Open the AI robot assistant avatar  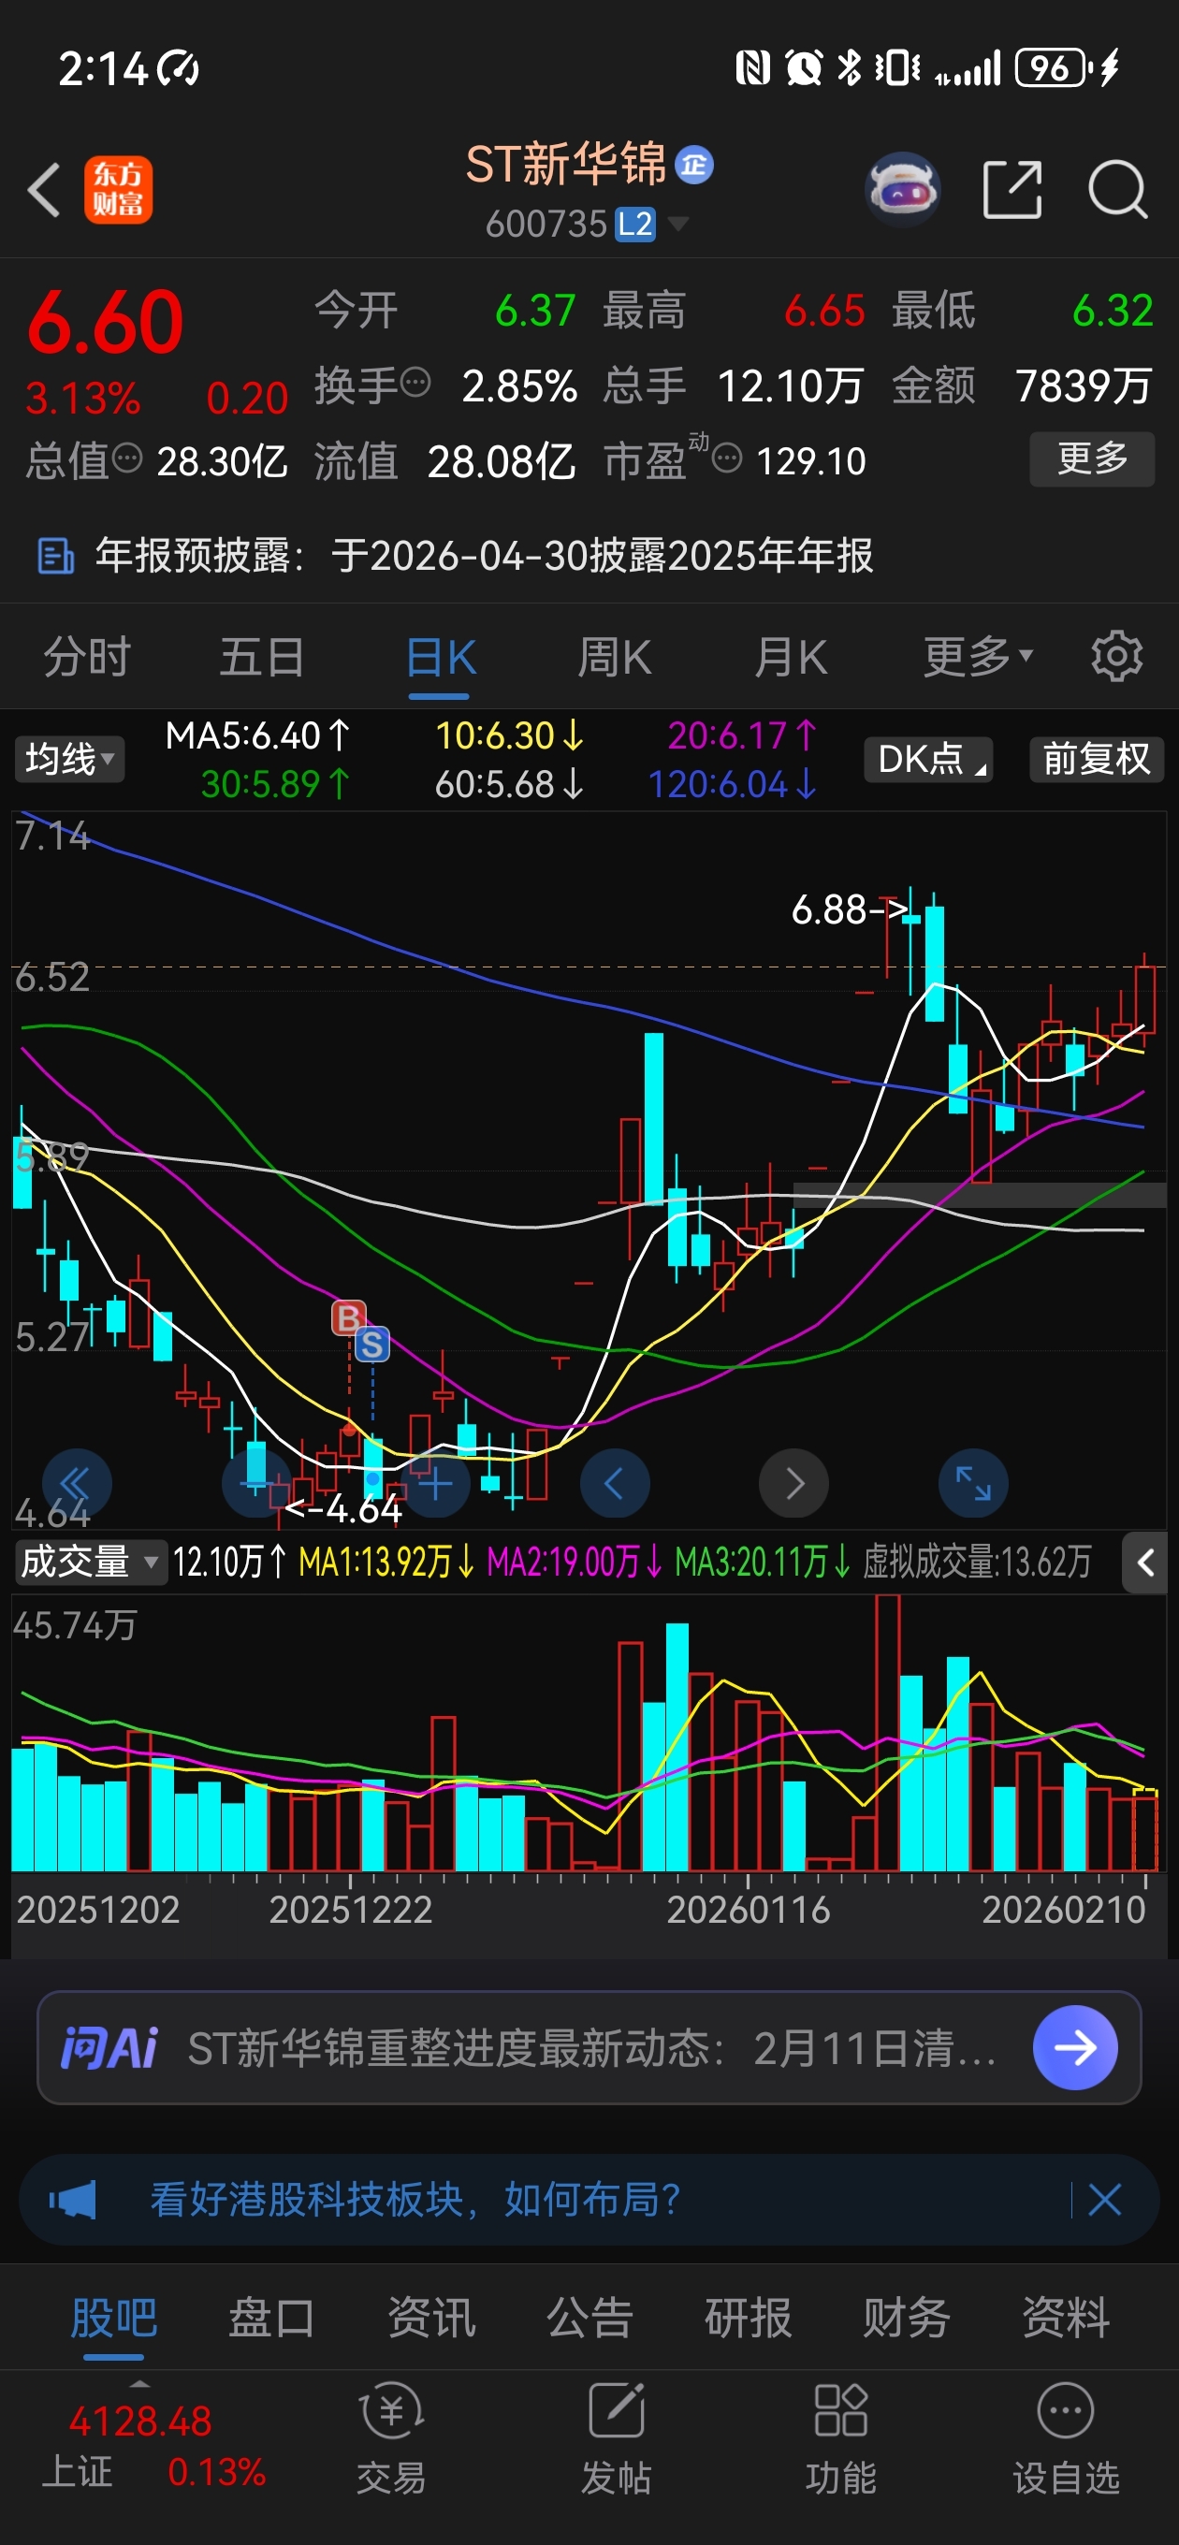pyautogui.click(x=901, y=189)
